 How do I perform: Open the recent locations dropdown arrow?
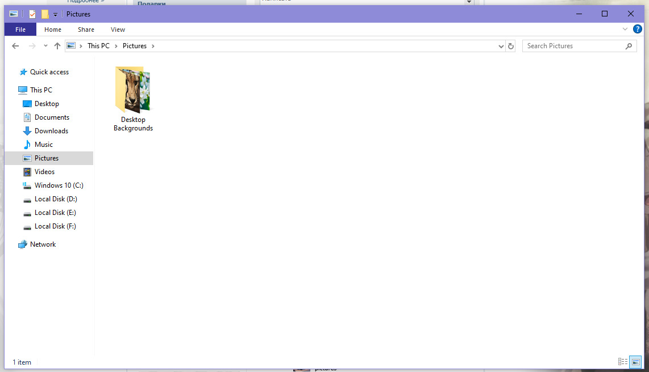tap(45, 46)
